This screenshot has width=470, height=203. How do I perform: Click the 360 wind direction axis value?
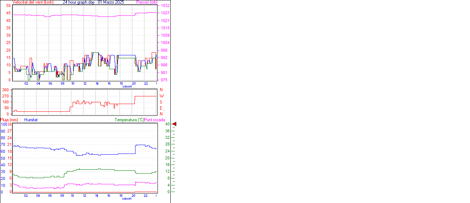pos(6,90)
